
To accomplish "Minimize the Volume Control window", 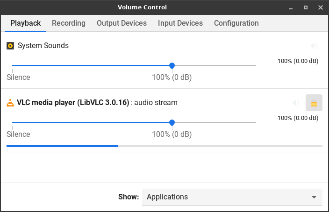I will click(291, 7).
